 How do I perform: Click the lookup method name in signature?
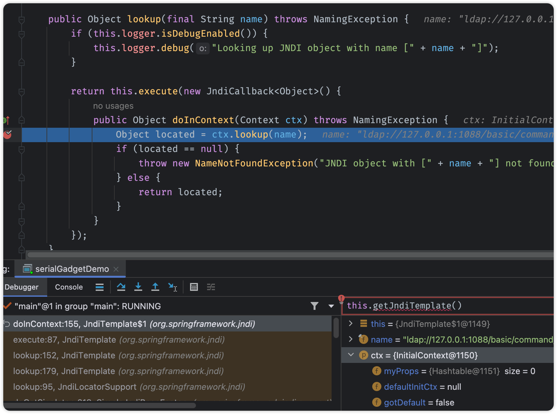pos(144,19)
